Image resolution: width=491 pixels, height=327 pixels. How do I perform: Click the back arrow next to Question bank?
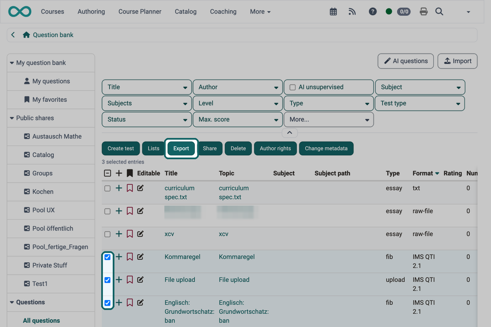13,34
